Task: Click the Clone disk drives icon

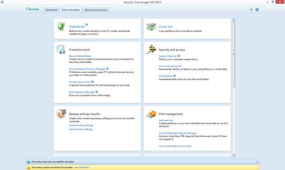Action: click(151, 27)
